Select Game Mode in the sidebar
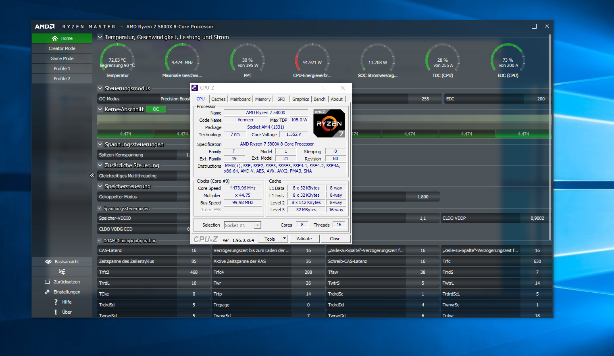 pyautogui.click(x=62, y=58)
